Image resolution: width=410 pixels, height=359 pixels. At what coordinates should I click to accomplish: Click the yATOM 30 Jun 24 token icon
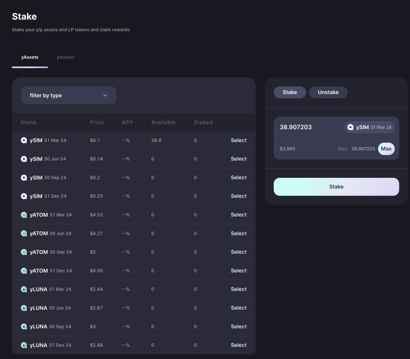tap(24, 233)
